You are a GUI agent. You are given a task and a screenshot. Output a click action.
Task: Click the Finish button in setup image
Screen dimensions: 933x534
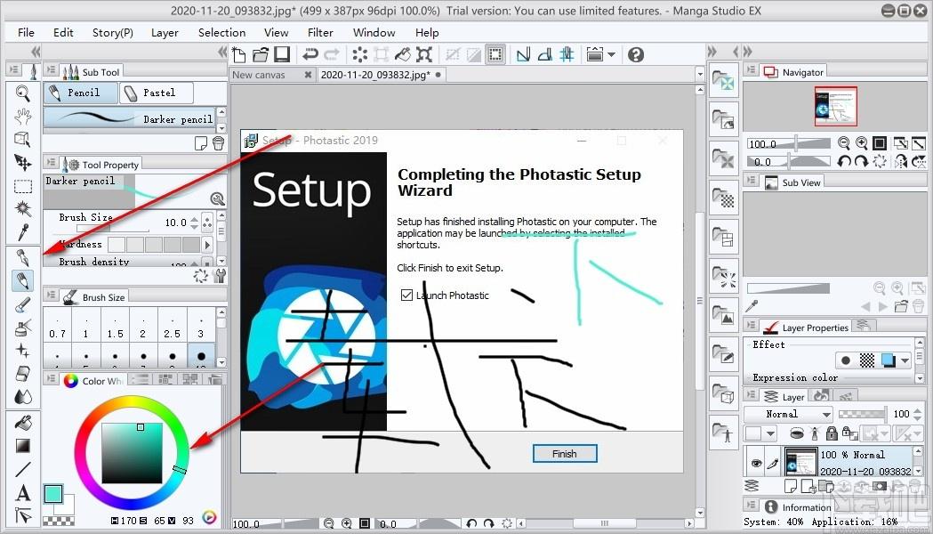click(565, 454)
